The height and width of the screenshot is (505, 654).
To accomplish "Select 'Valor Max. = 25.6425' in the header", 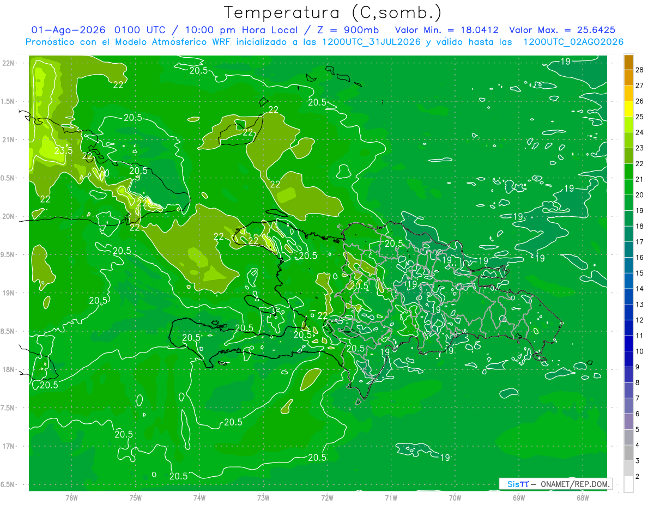I will 562,30.
